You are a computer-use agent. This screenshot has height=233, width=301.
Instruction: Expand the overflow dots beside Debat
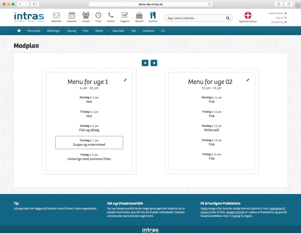[108, 31]
